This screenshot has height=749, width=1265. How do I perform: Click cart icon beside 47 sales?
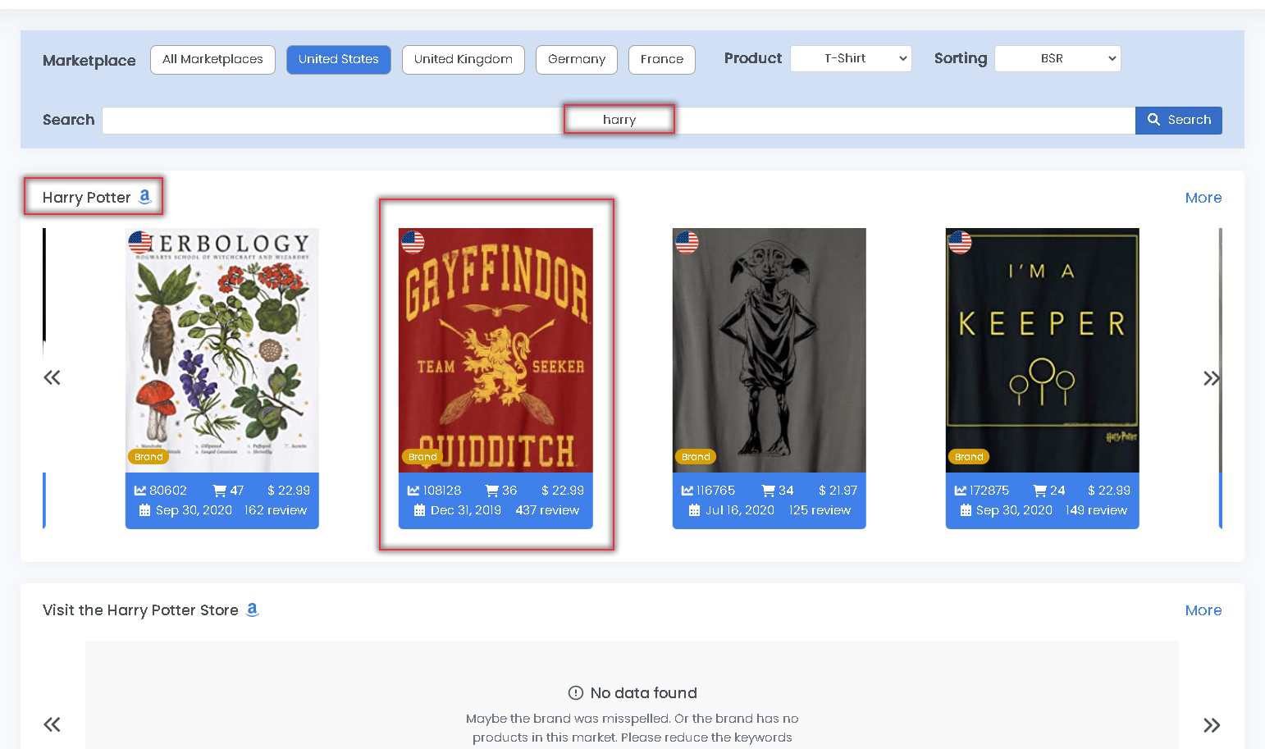click(x=220, y=491)
